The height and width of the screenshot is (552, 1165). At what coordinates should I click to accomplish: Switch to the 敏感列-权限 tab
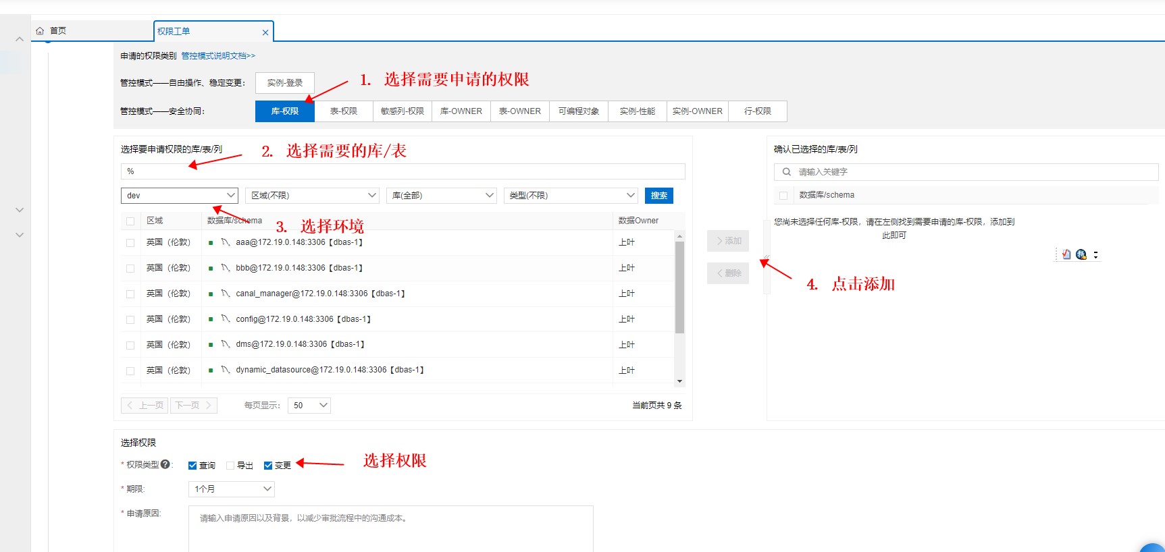pos(403,111)
